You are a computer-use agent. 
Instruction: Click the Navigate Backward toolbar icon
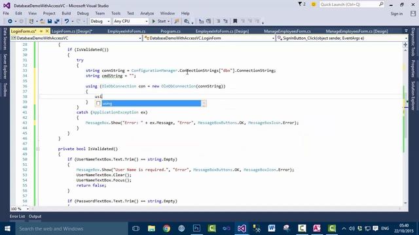(10, 22)
